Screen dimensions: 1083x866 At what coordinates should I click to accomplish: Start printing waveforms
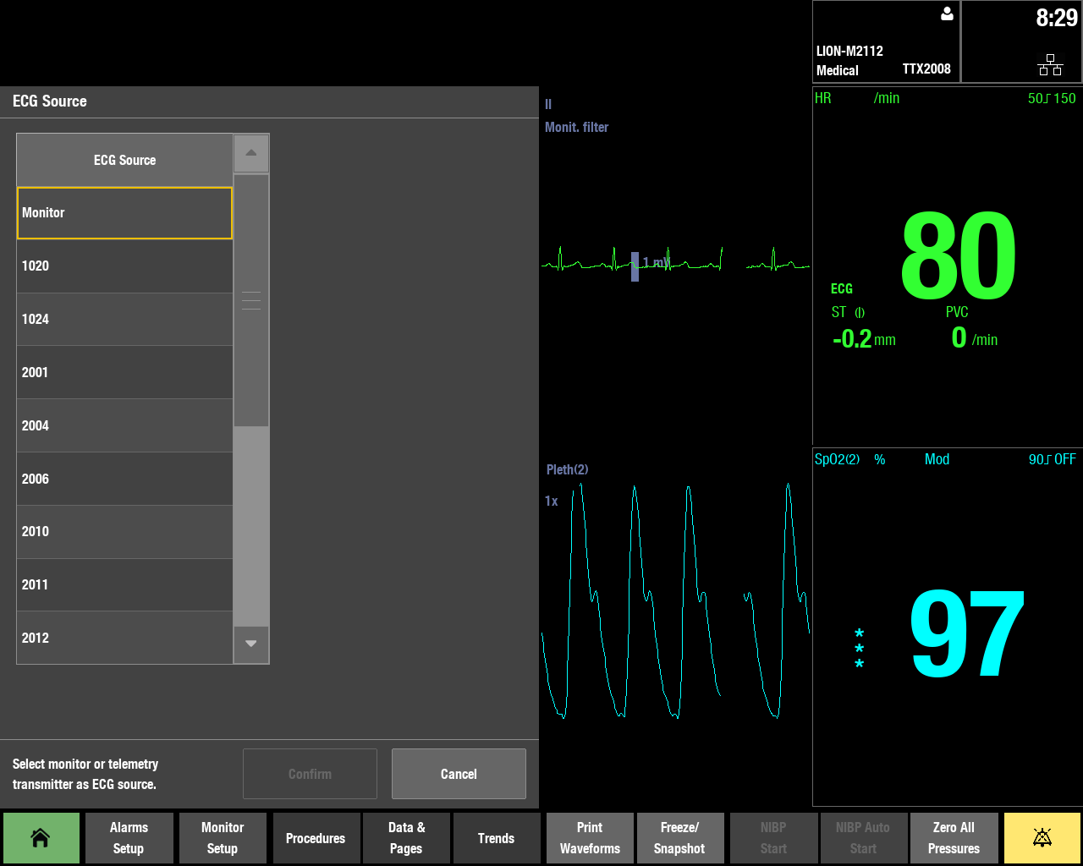pyautogui.click(x=590, y=837)
